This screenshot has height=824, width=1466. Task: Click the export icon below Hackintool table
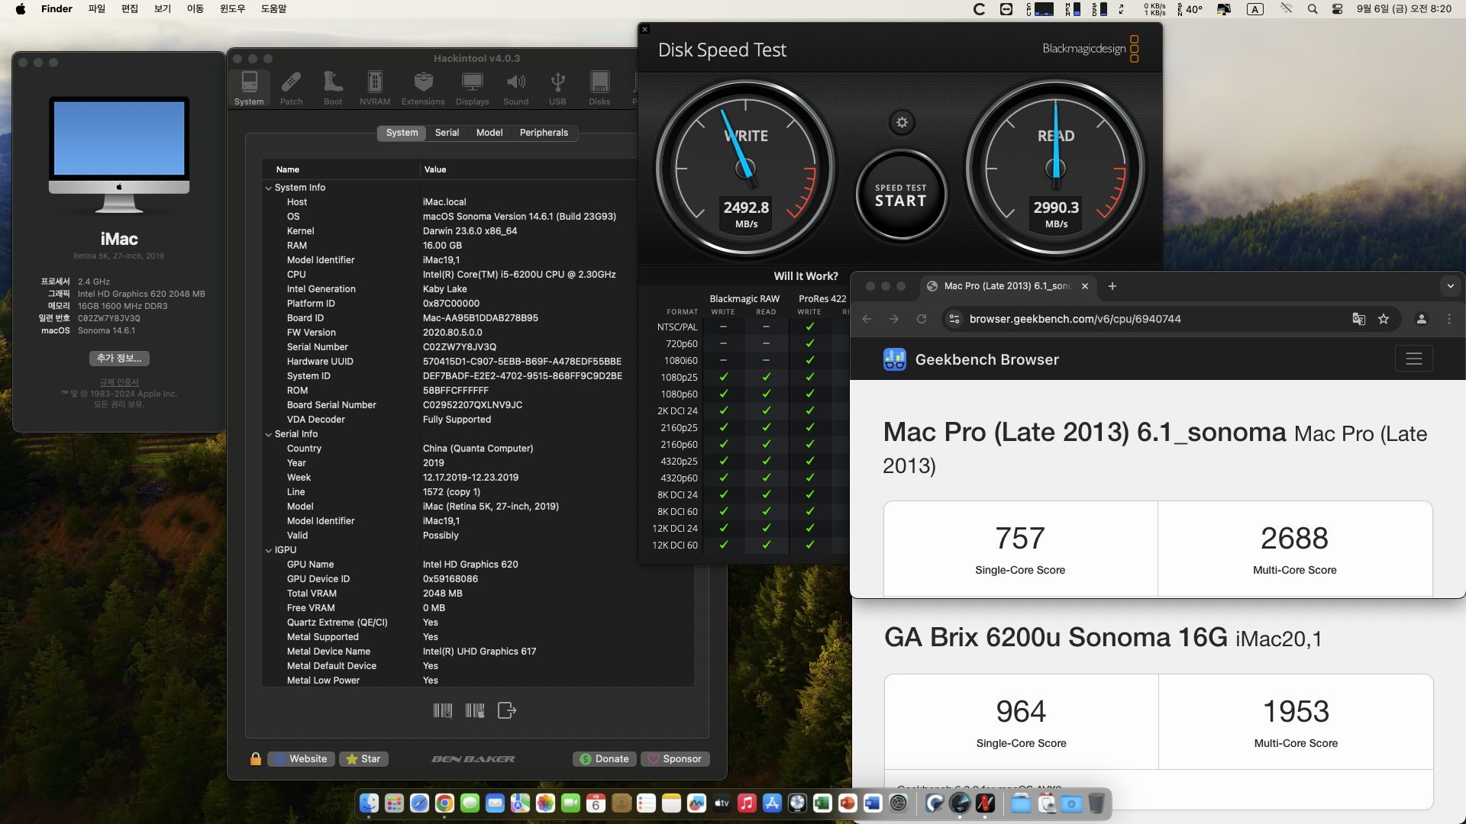coord(507,710)
